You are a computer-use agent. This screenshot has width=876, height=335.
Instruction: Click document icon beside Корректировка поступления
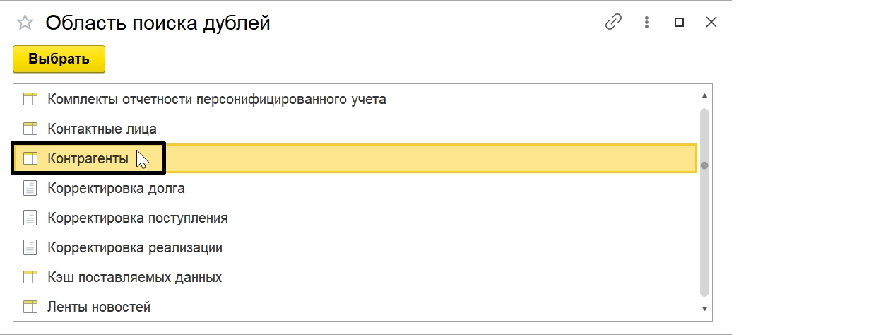(30, 218)
